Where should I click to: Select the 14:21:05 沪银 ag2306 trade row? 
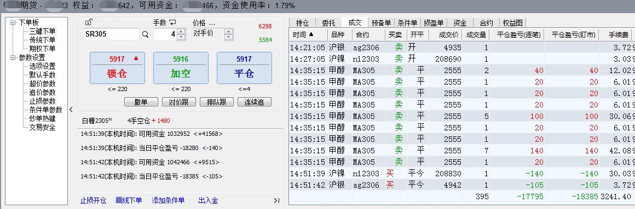[462, 47]
